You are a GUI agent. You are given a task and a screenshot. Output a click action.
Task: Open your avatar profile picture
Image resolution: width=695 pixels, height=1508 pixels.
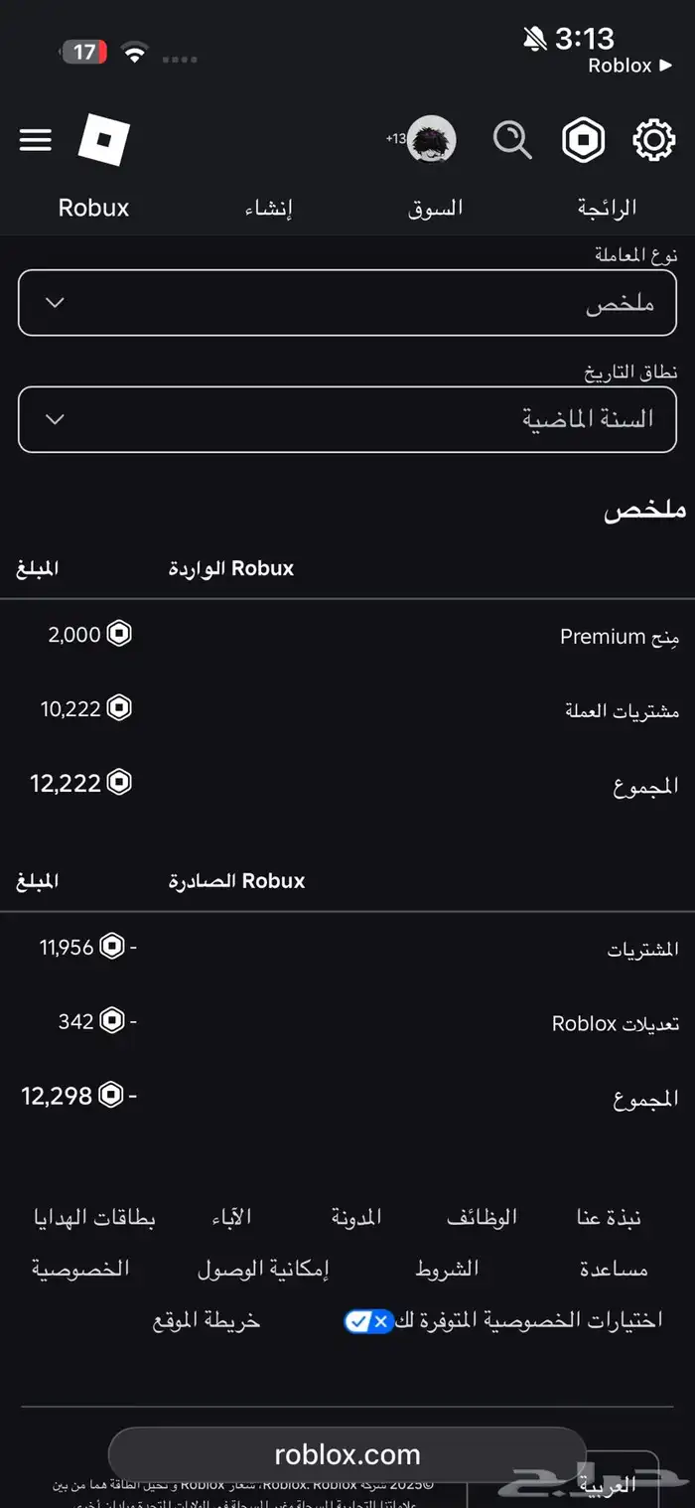429,140
